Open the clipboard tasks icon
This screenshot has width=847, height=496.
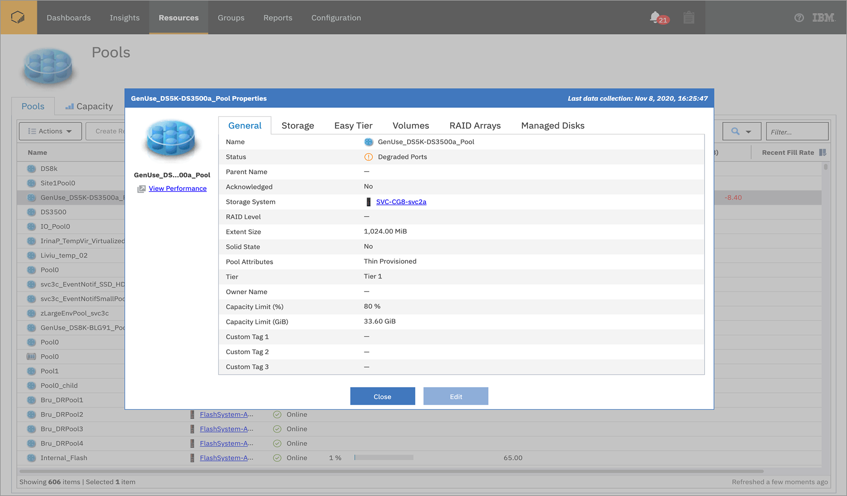[x=689, y=18]
